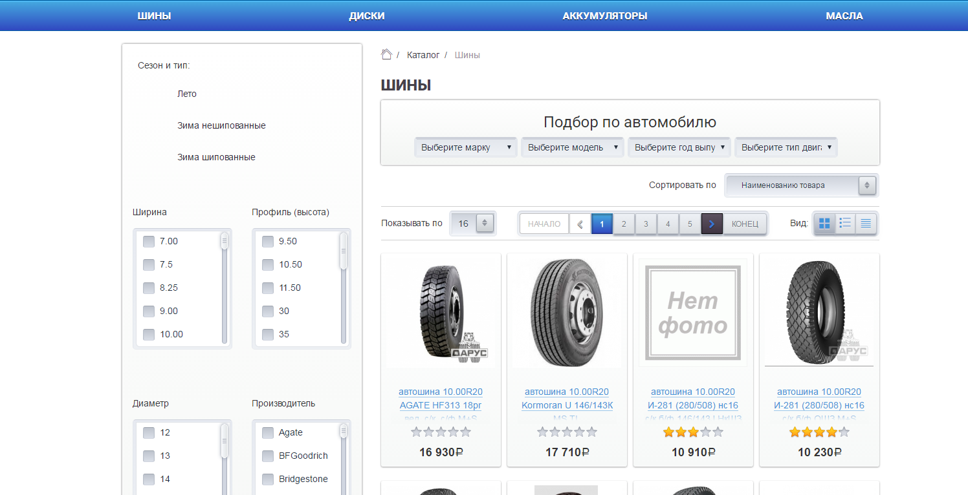The width and height of the screenshot is (968, 495).
Task: Open AGATE HF313 18pr product link
Action: pyautogui.click(x=441, y=405)
